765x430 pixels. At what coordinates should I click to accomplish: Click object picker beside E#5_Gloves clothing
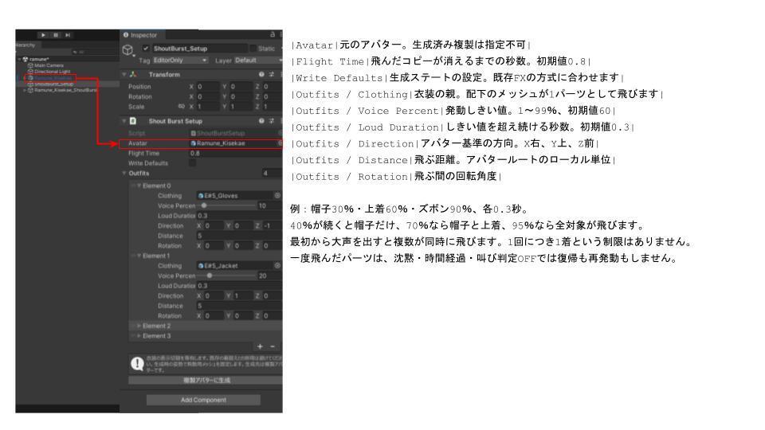pos(277,196)
